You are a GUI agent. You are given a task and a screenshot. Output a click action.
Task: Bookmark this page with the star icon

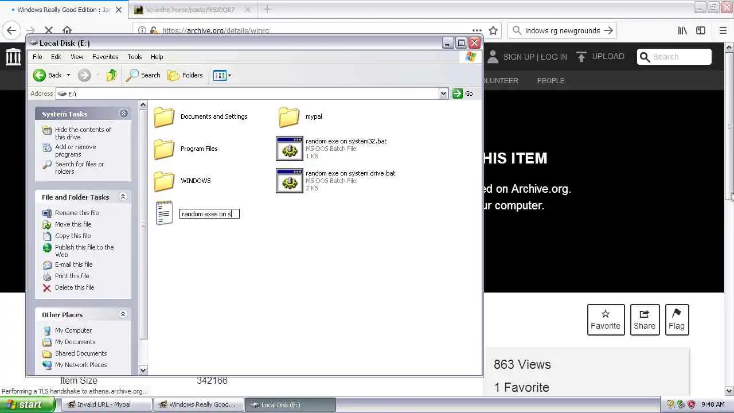pos(493,30)
